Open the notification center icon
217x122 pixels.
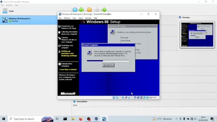[x=212, y=119]
